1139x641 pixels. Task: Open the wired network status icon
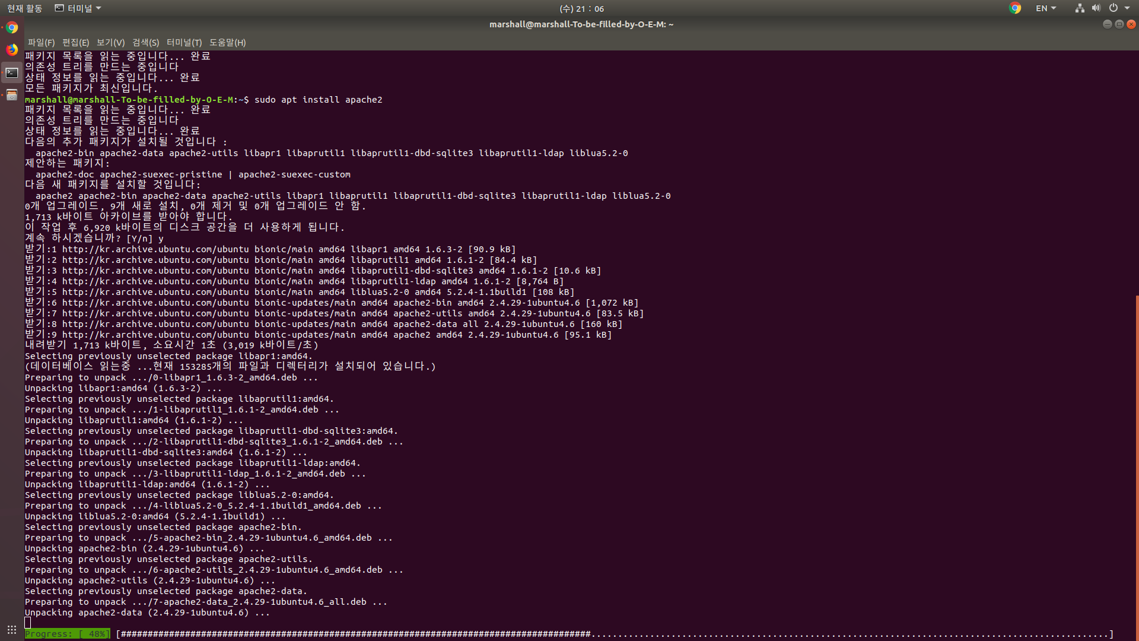point(1080,8)
